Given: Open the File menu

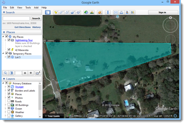Looking at the screenshot, I should tap(5, 8).
